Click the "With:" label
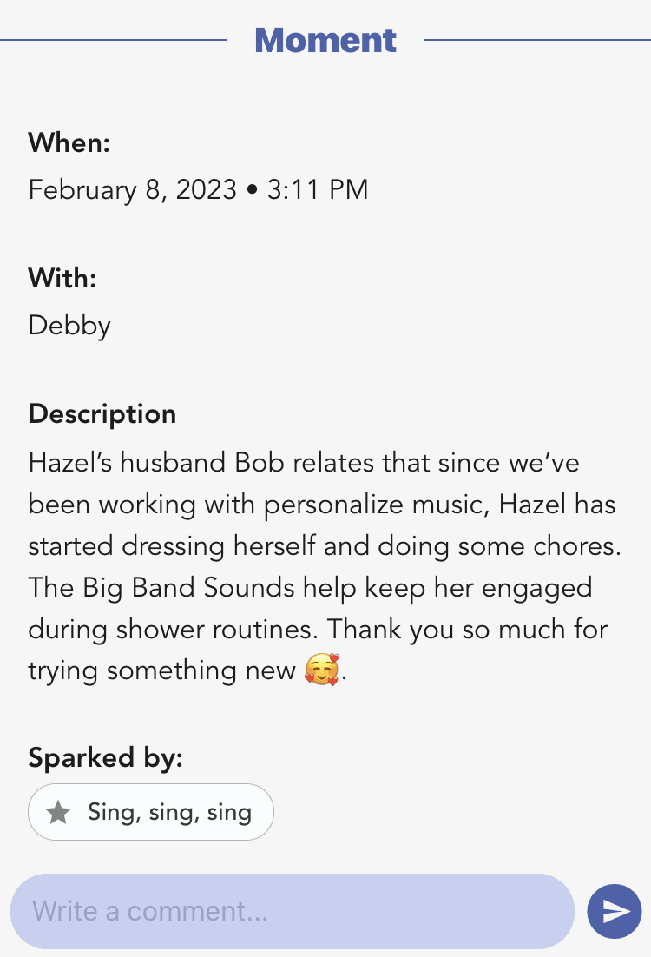The width and height of the screenshot is (651, 957). (x=62, y=279)
